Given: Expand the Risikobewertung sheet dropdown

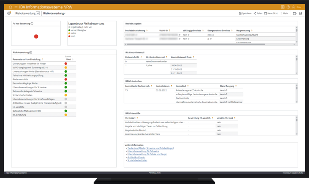Looking at the screenshot, I should (54, 13).
